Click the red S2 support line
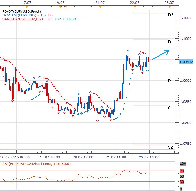The height and width of the screenshot is (191, 196). coord(150,145)
